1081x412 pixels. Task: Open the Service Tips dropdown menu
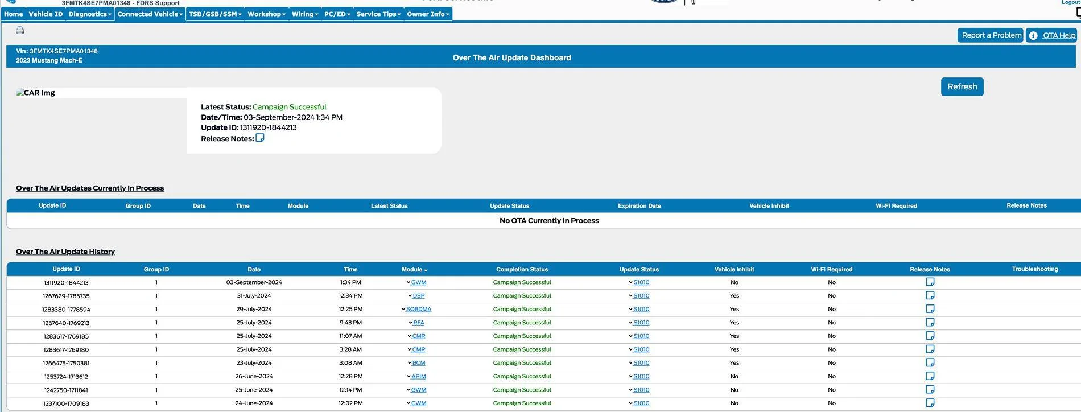click(378, 14)
